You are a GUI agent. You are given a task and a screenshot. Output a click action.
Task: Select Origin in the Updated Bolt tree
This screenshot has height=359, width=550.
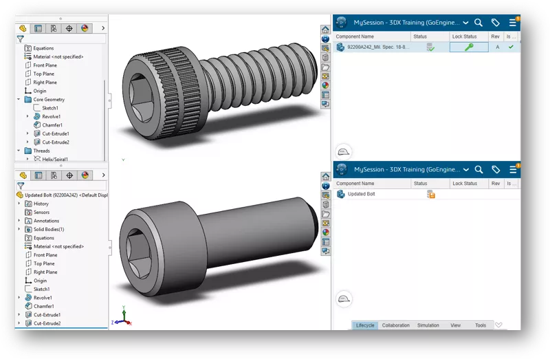coord(36,281)
